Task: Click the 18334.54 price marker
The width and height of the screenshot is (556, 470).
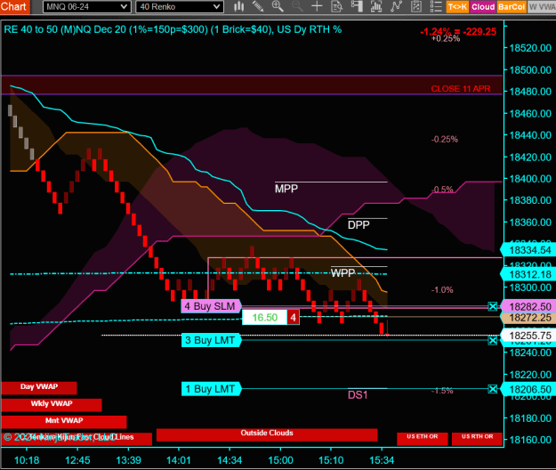Action: [x=528, y=250]
